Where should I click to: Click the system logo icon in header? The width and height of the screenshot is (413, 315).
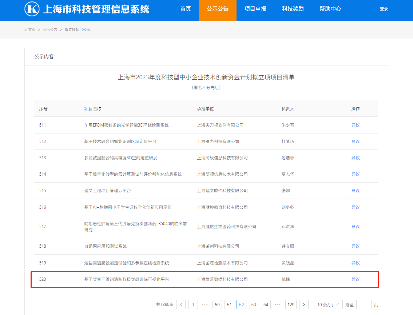click(x=32, y=9)
